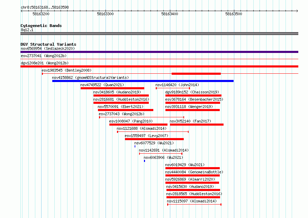308x218 pixels.
Task: Click the 58163200 ruler position label
Action: click(x=41, y=14)
